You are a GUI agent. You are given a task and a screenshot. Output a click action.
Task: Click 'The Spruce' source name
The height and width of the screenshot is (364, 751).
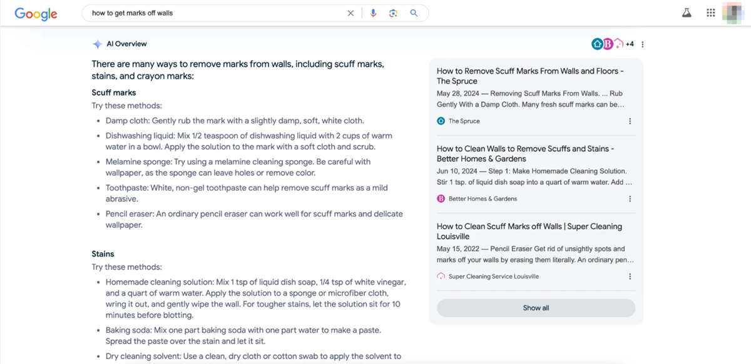click(x=464, y=121)
